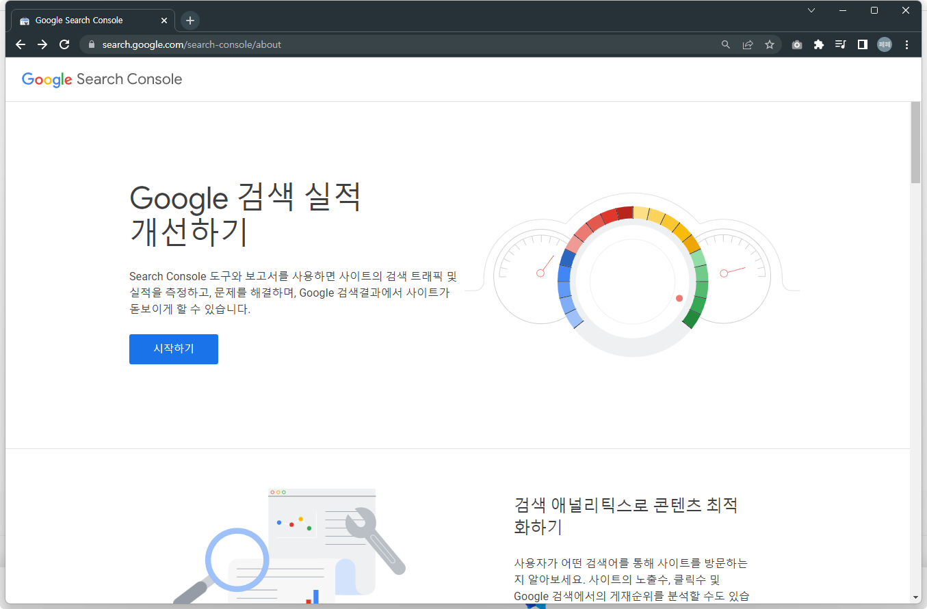Open the Chrome profile avatar

click(x=885, y=44)
